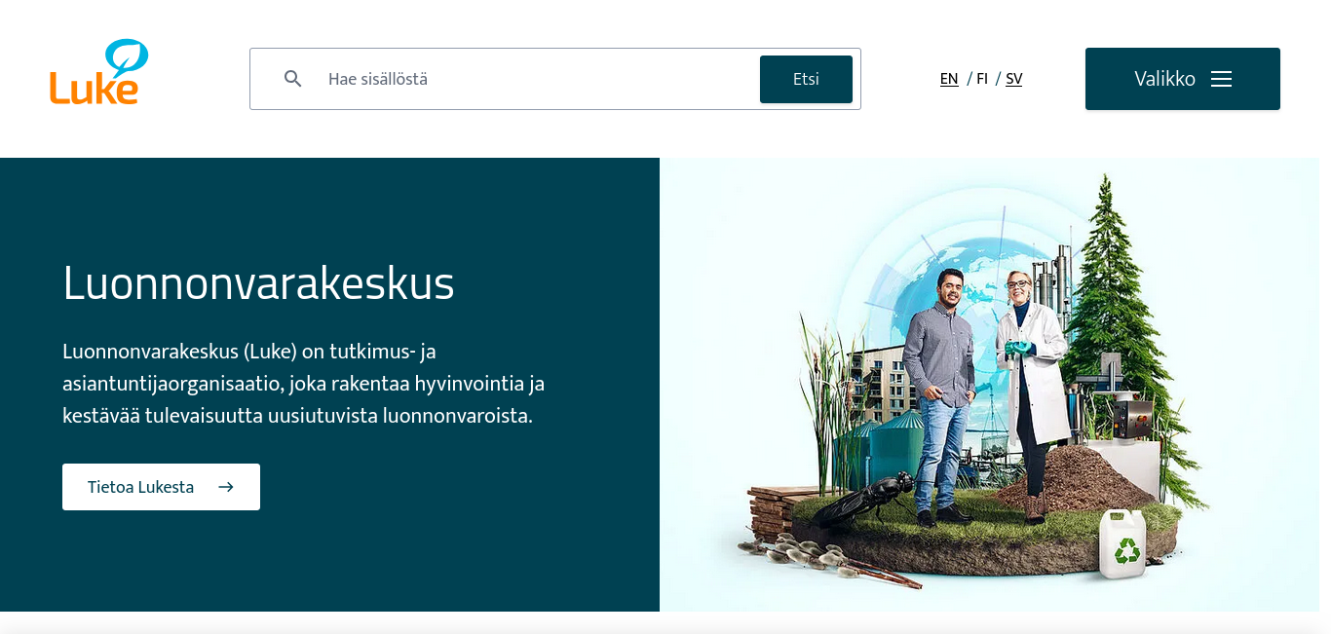
Task: Click the hamburger lines icon beside Valikko
Action: [1221, 79]
